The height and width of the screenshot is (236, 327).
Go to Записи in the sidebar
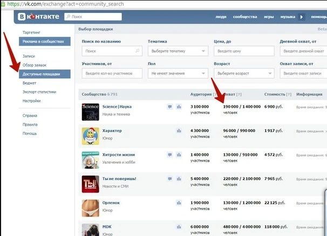(x=29, y=56)
